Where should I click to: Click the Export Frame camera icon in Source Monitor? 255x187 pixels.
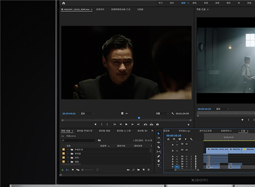(157, 124)
